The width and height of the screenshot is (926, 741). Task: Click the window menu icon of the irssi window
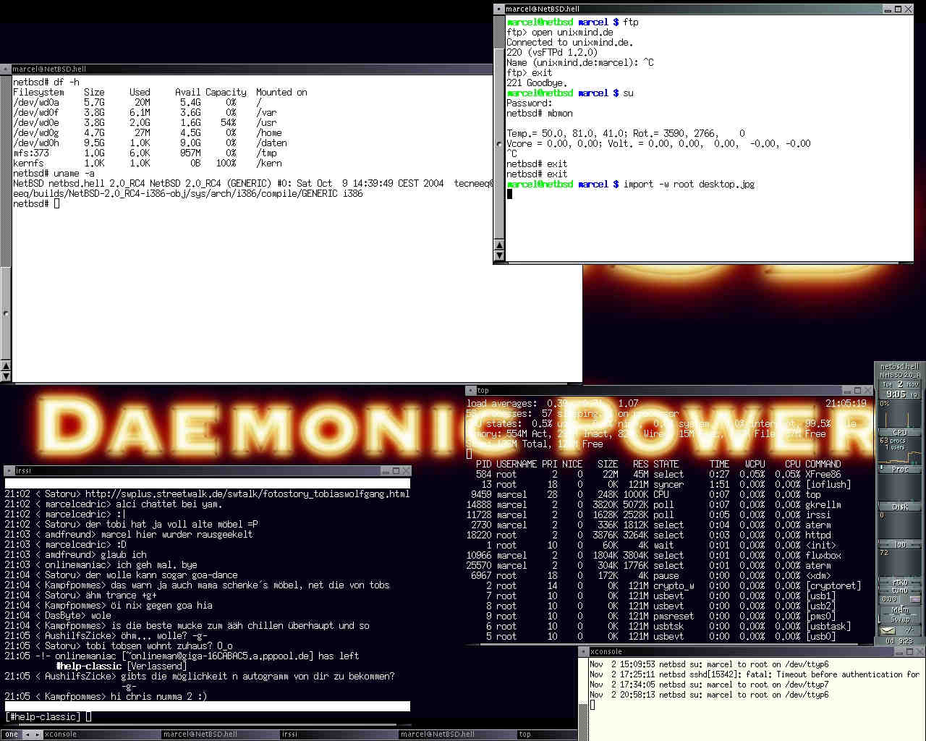tap(9, 470)
